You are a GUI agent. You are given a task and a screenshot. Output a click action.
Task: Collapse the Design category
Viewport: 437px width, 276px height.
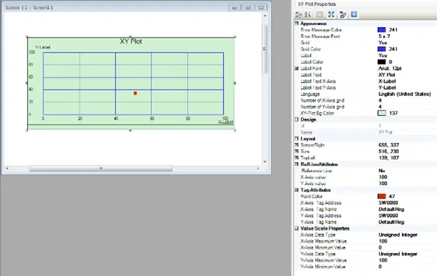pos(297,120)
